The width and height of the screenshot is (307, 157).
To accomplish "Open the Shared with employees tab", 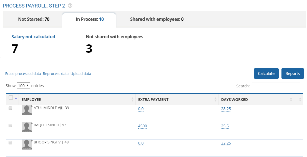I will tap(157, 19).
